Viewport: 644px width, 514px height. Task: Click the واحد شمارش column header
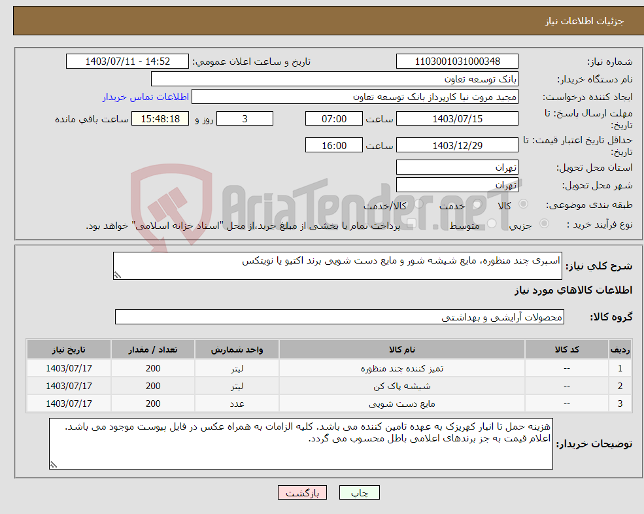237,350
